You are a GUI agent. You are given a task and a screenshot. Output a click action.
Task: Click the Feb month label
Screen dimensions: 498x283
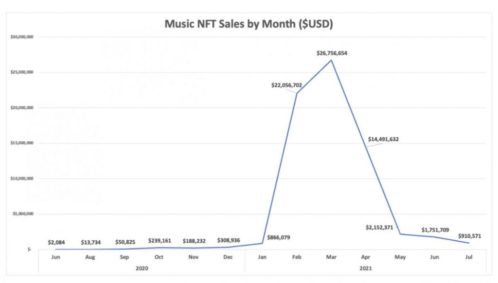pyautogui.click(x=297, y=256)
